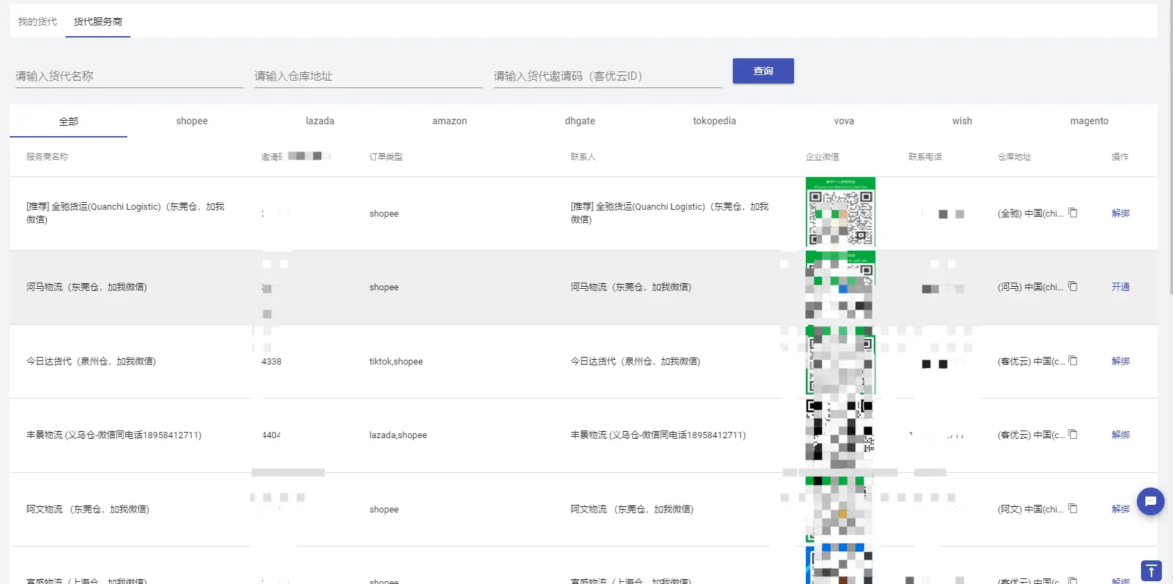Open WeChat QR code of 今日达货代
Image resolution: width=1173 pixels, height=584 pixels.
tap(840, 360)
